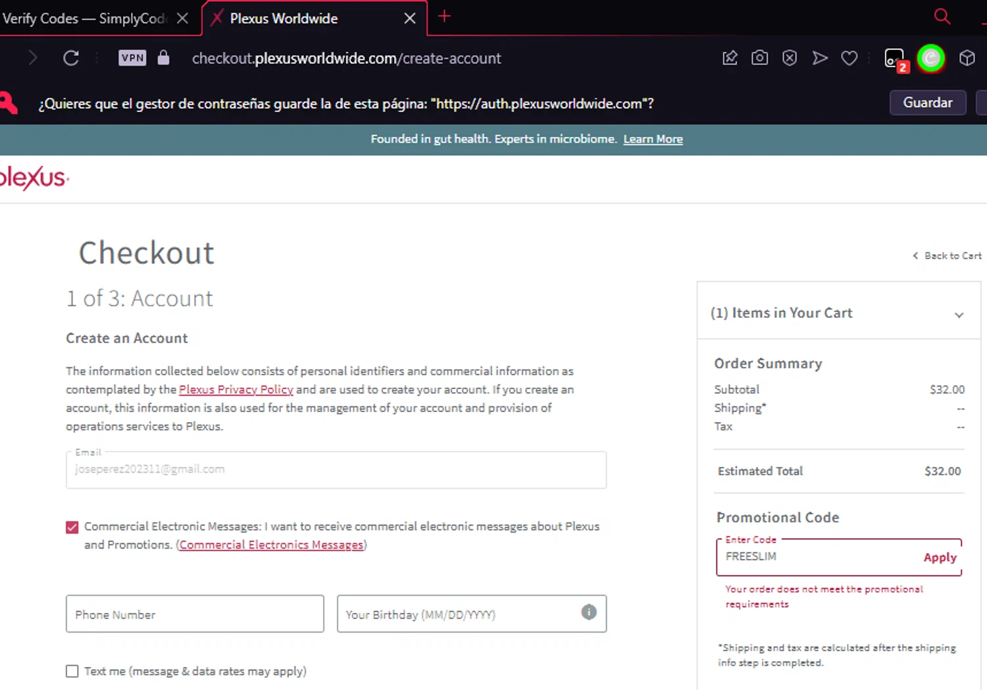Click the send arrow toolbar icon
The image size is (987, 690).
click(820, 58)
